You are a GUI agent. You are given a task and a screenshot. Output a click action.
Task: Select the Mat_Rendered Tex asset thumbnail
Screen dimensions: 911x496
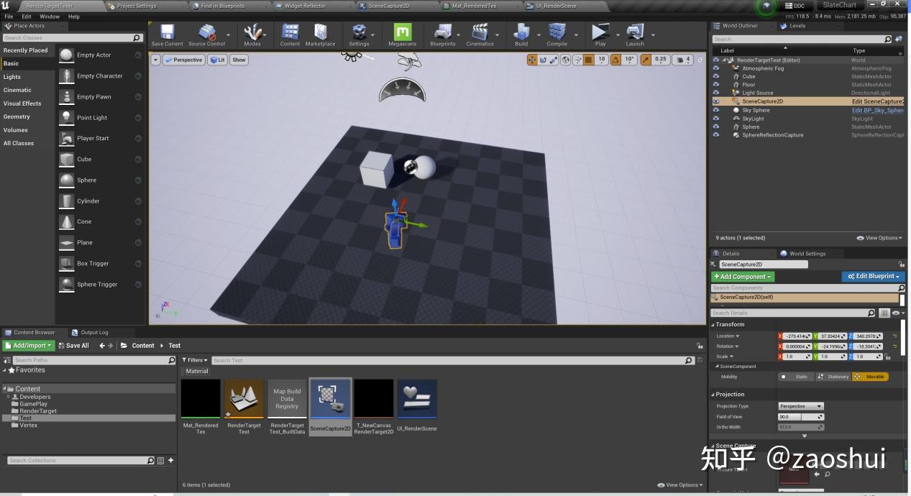(x=201, y=398)
